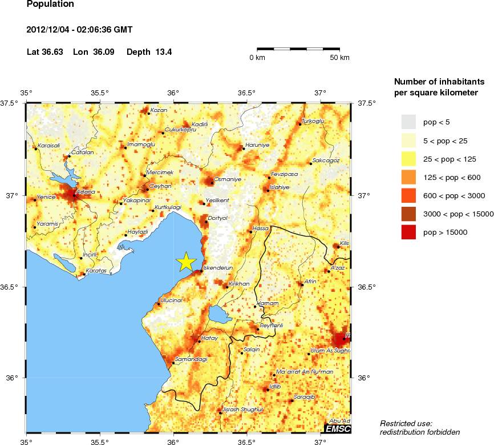Click the 'Lon 36.09' value

click(x=94, y=52)
